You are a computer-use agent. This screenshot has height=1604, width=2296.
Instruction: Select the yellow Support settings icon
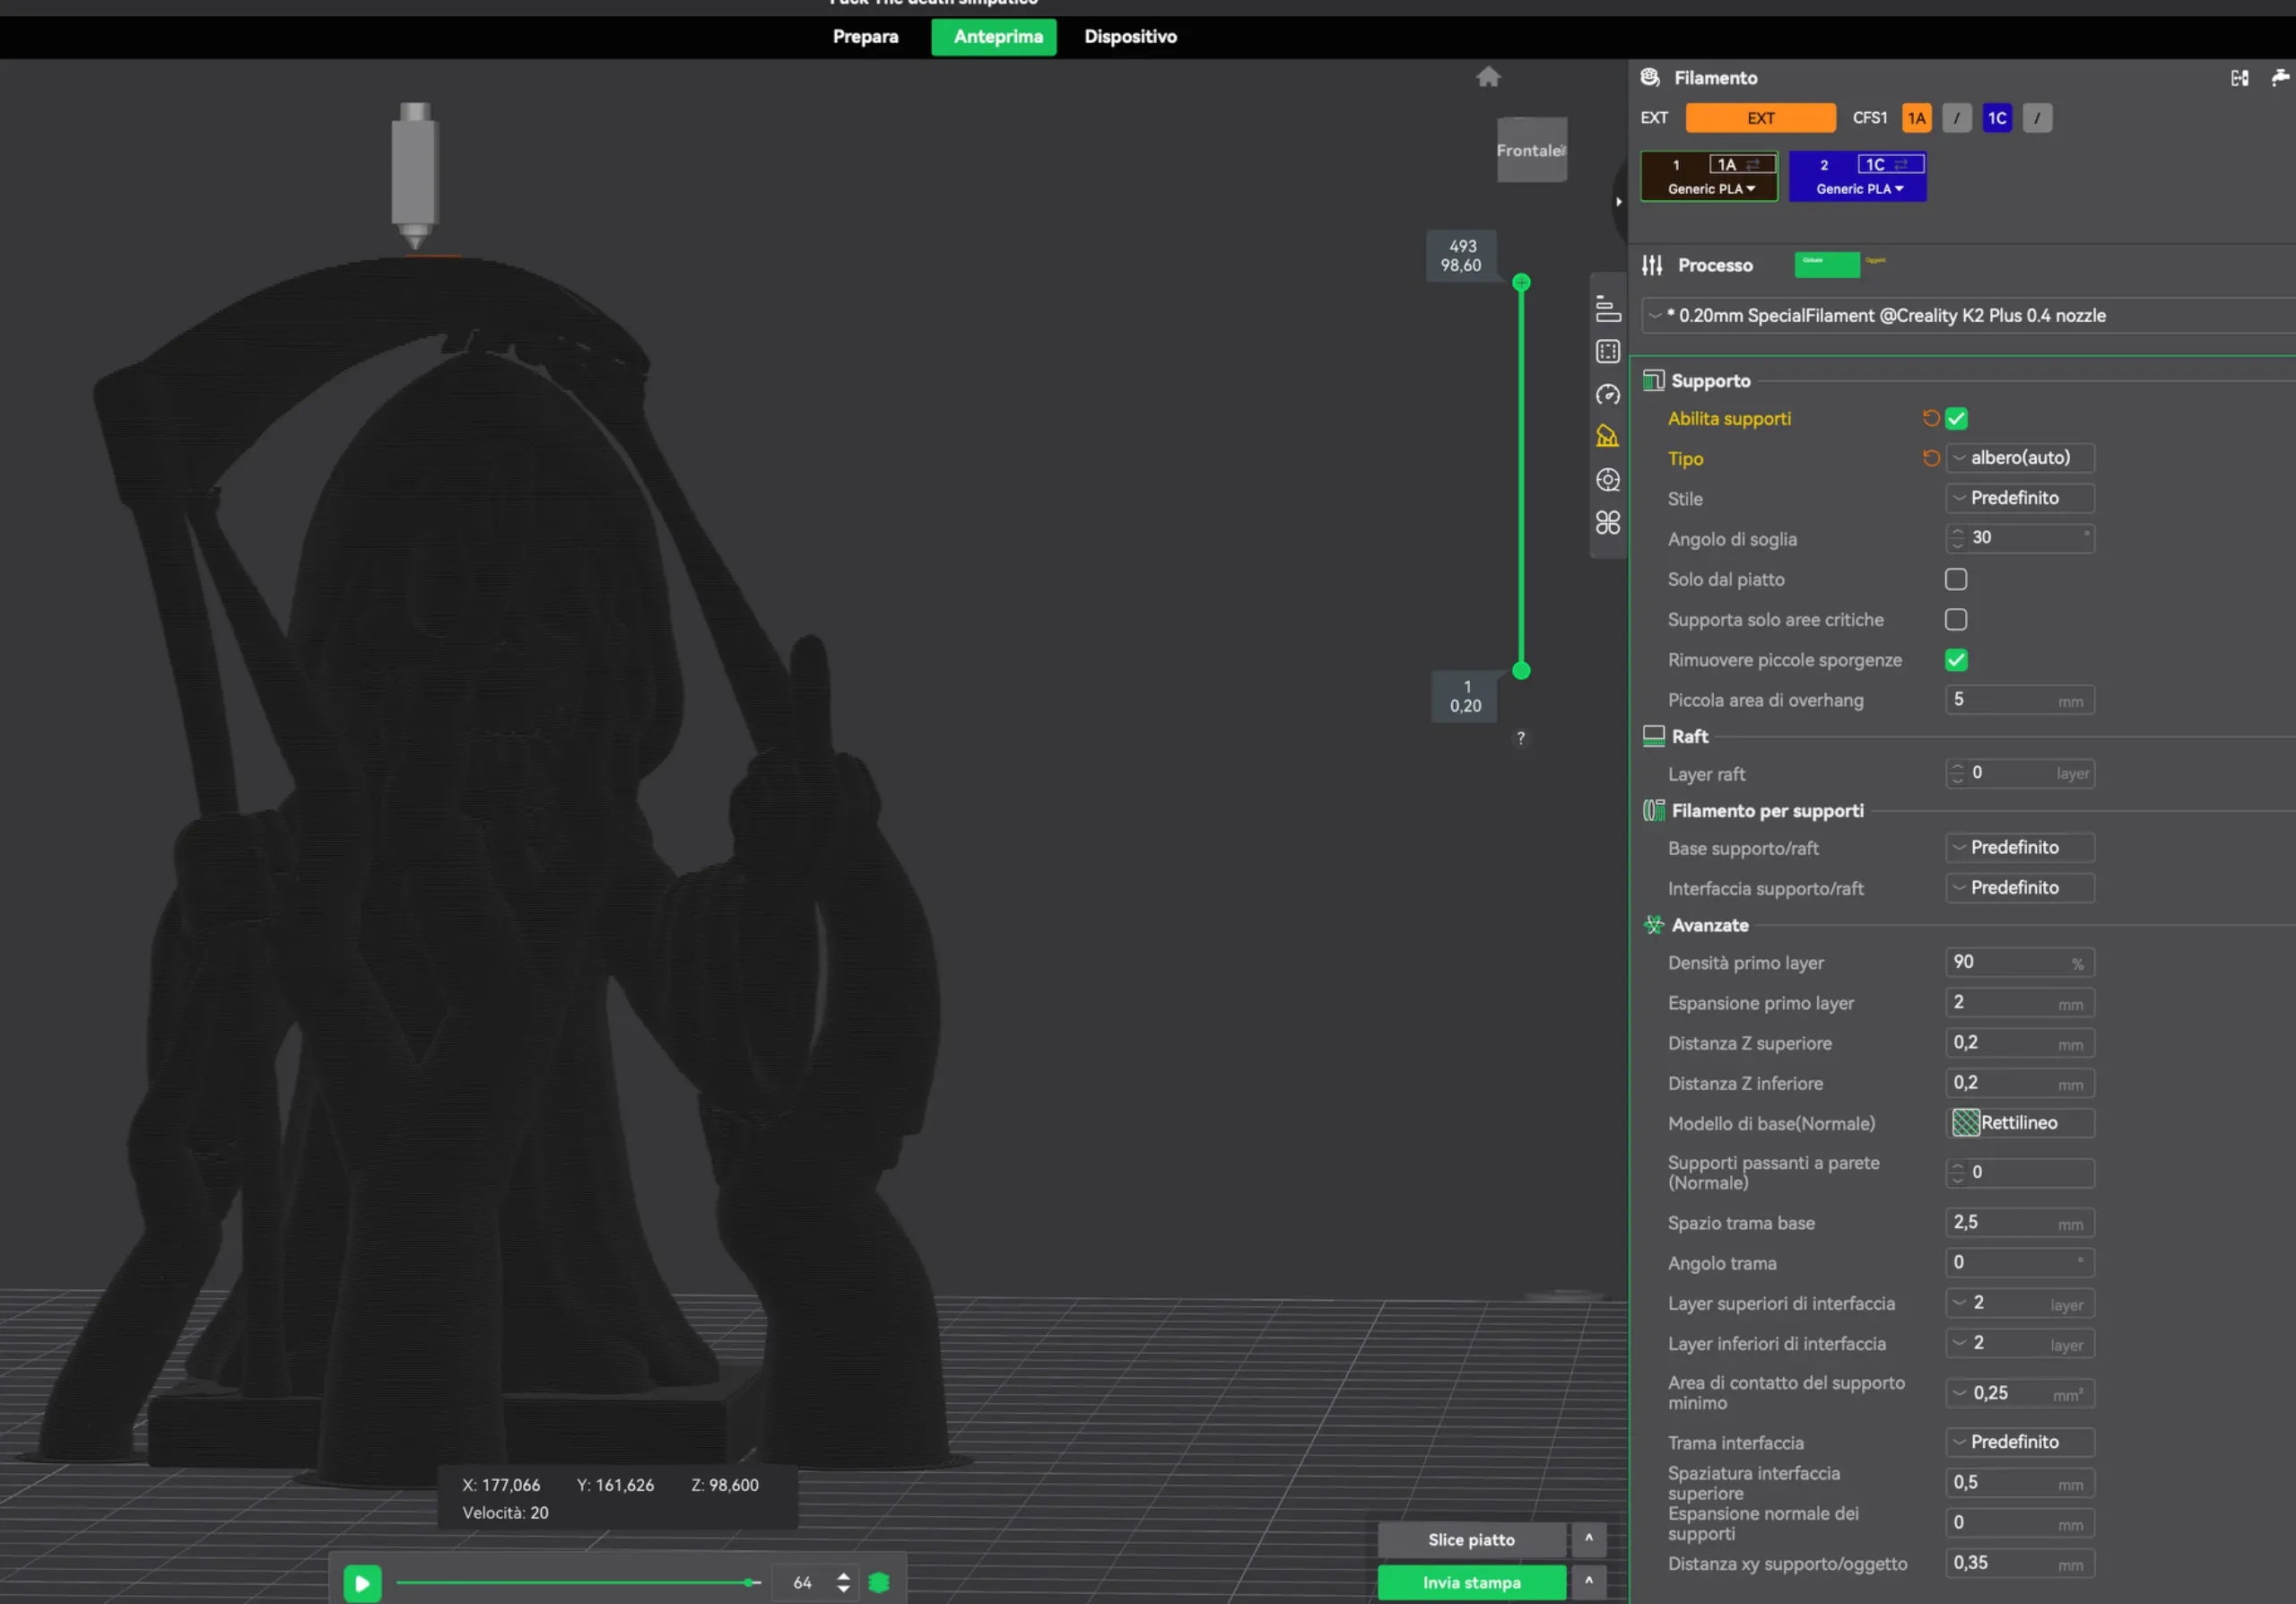pyautogui.click(x=1607, y=436)
